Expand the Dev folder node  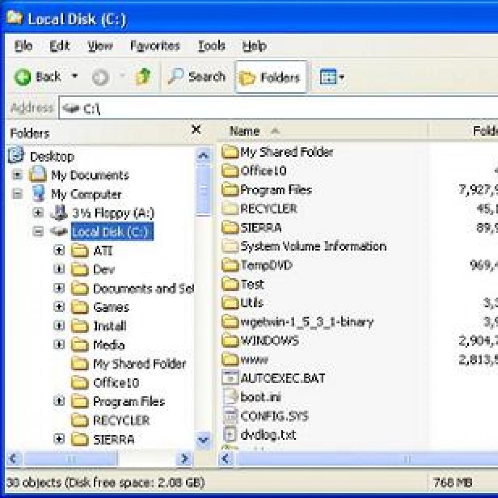coord(59,269)
